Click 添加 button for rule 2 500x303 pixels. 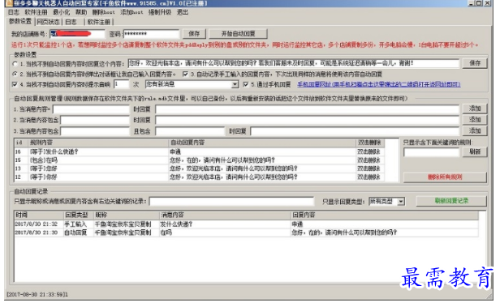pos(475,120)
